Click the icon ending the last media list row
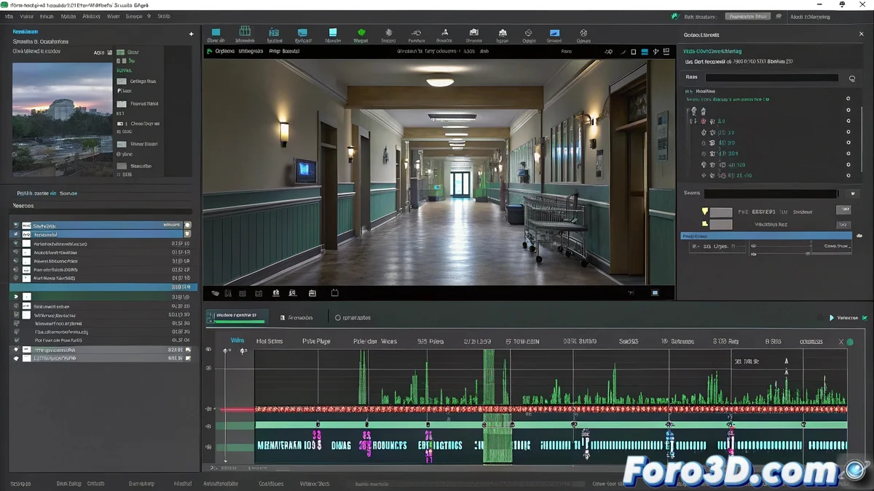The width and height of the screenshot is (874, 491). (187, 358)
